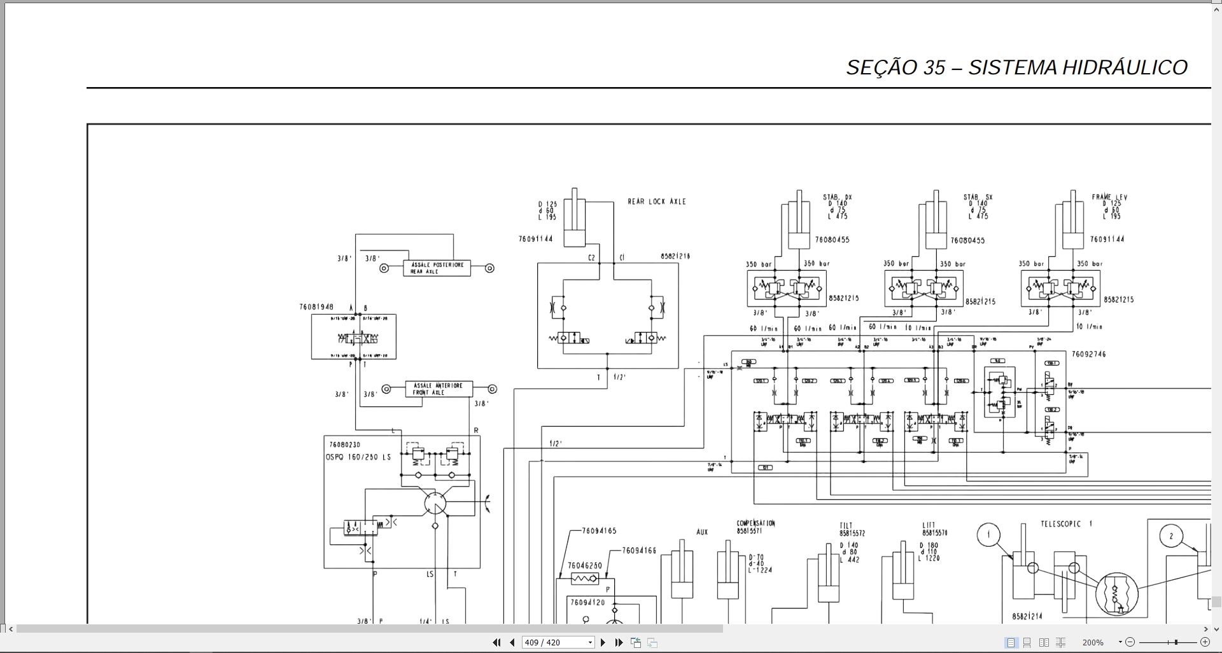Click the part number 76081948

pyautogui.click(x=316, y=307)
